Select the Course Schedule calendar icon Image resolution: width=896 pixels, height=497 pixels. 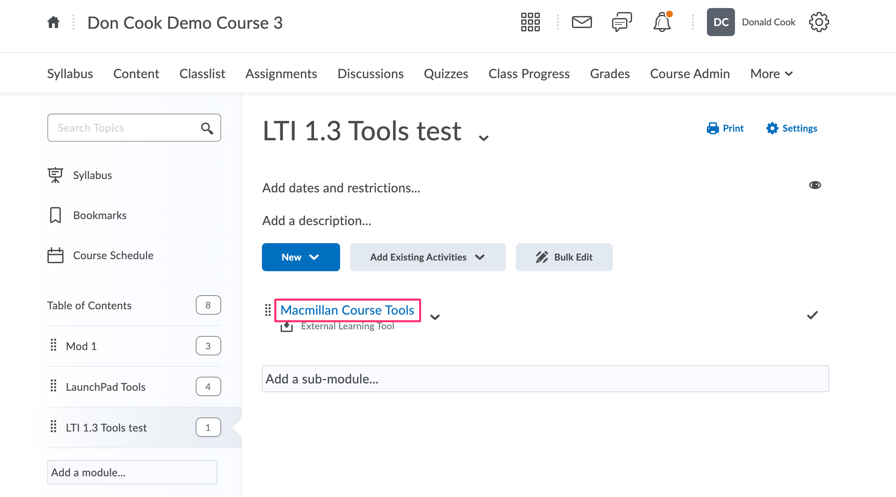56,255
